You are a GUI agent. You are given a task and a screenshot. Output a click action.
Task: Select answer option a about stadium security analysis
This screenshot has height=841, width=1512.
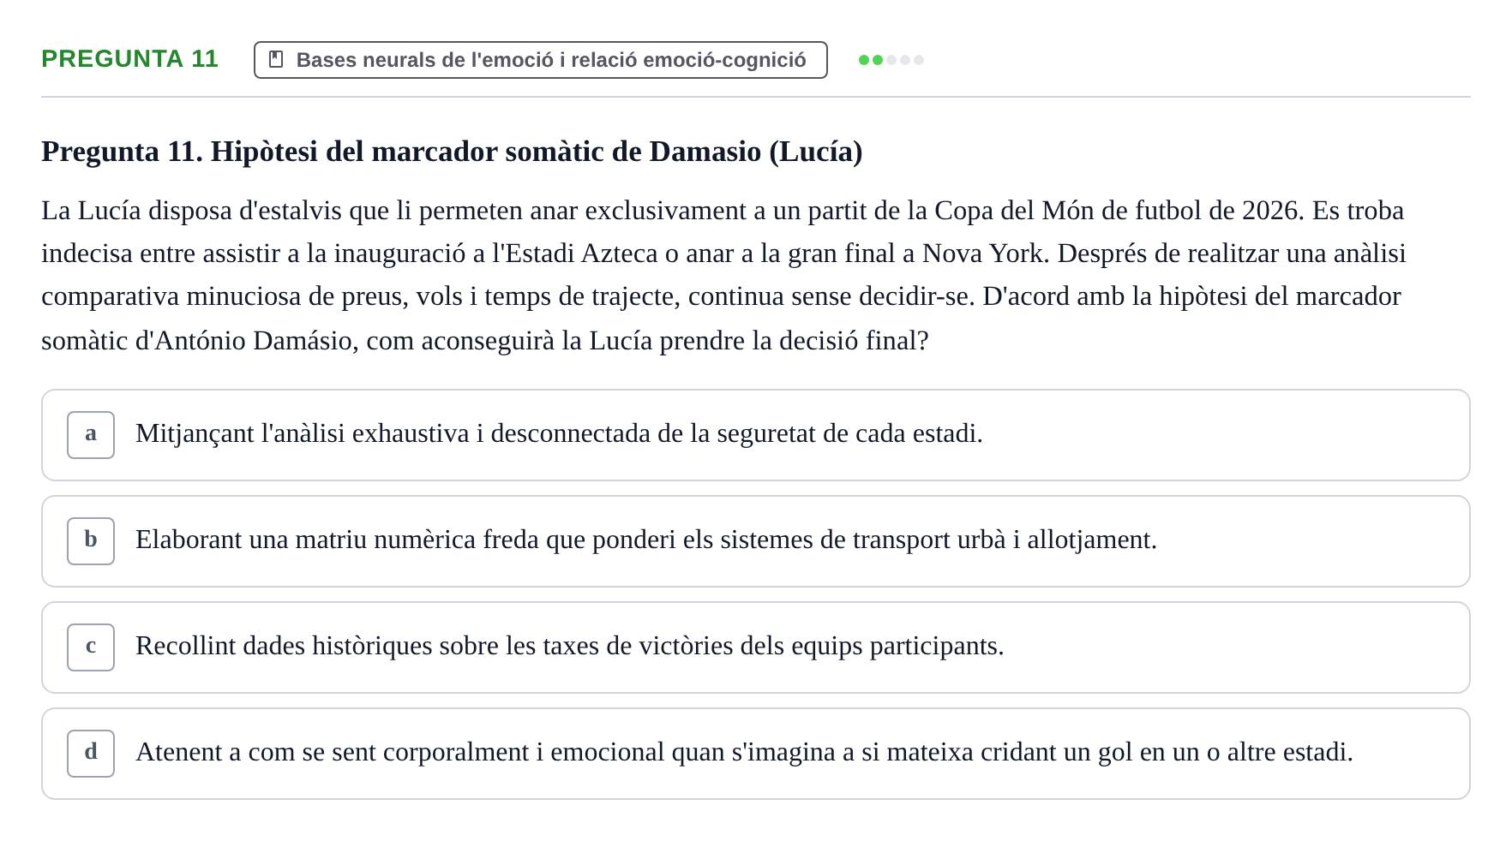tap(755, 435)
